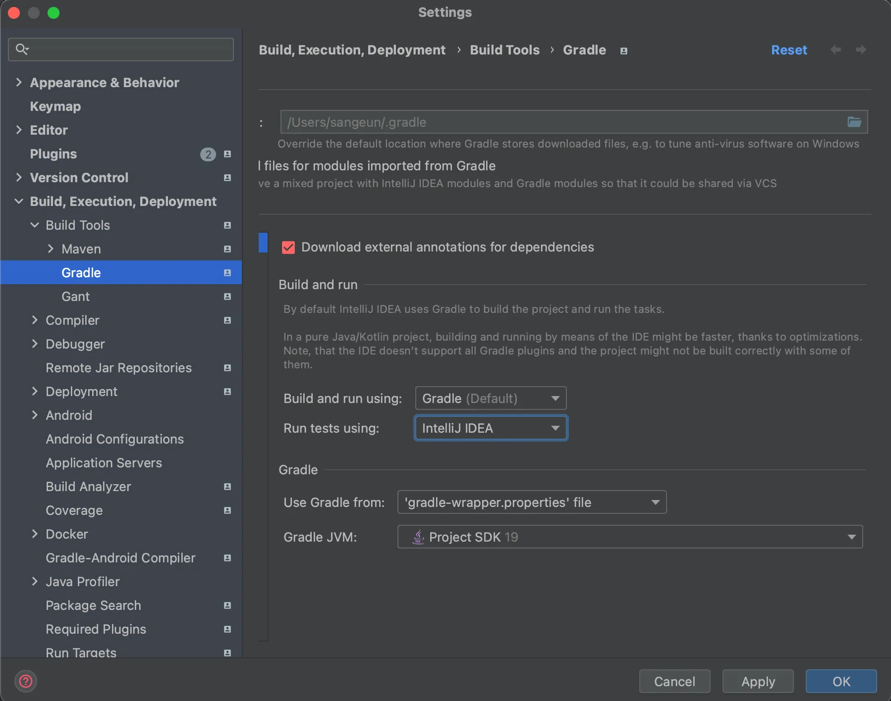891x701 pixels.
Task: Click the Reset link
Action: point(789,50)
